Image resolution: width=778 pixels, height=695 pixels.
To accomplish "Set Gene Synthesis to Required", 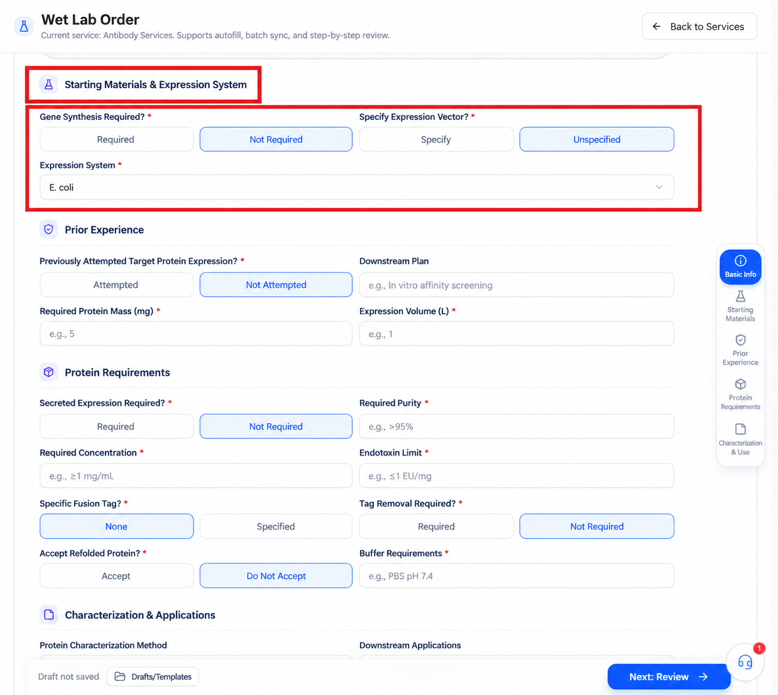I will click(116, 140).
